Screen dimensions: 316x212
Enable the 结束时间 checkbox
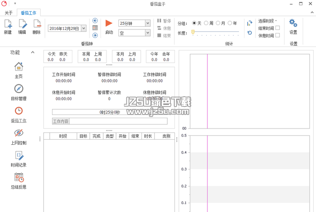coord(277,28)
